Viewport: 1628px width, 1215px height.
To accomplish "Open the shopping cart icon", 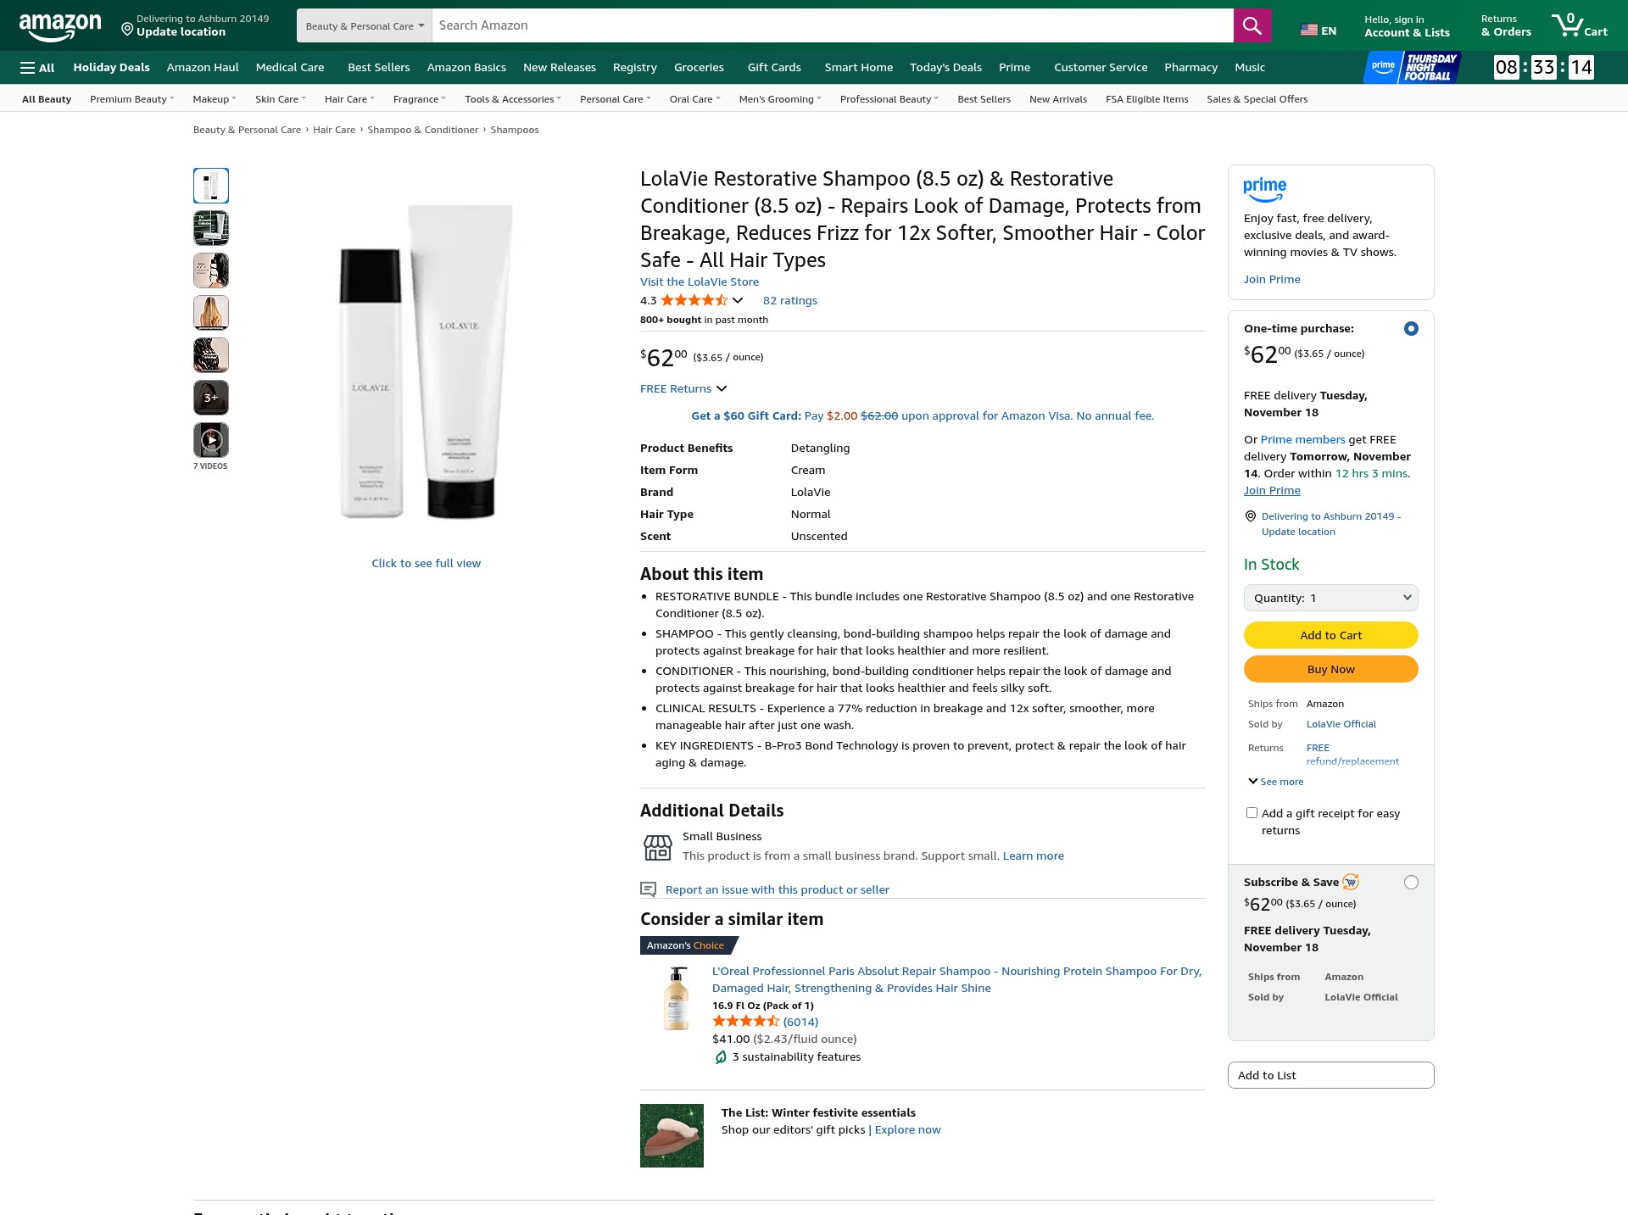I will (x=1579, y=25).
